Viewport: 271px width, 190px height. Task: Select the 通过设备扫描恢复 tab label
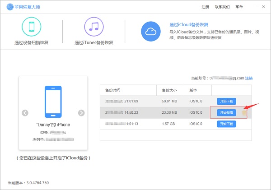[32, 42]
